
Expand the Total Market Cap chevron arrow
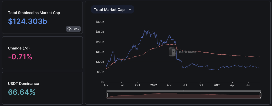click(130, 10)
